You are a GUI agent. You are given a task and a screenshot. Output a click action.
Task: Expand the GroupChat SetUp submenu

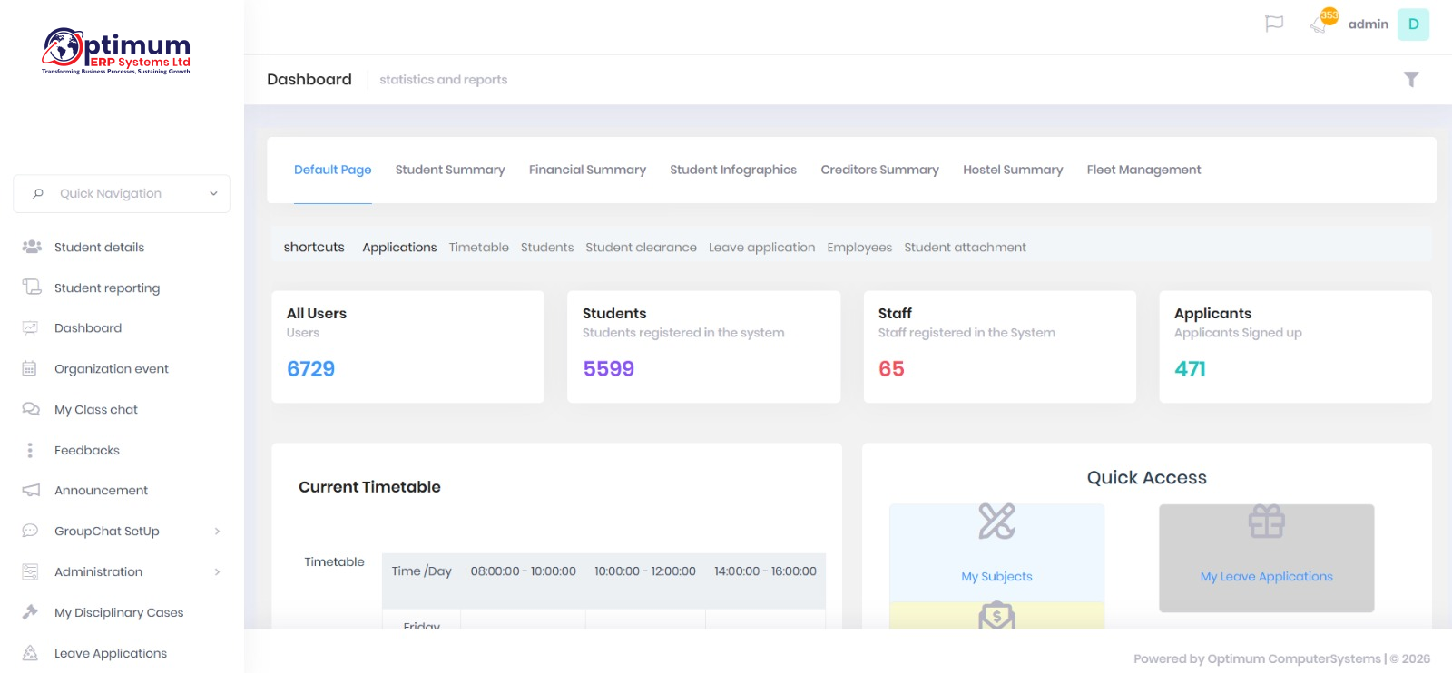(217, 532)
